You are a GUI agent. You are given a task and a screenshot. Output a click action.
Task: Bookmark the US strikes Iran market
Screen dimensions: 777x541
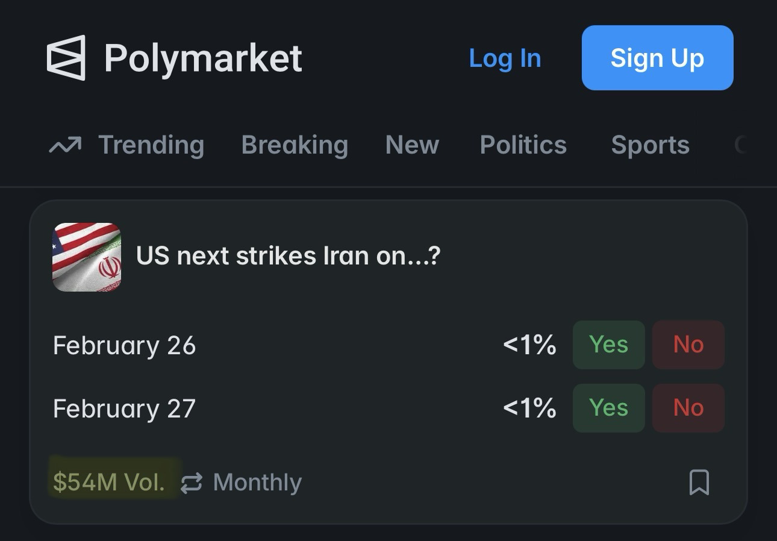699,483
